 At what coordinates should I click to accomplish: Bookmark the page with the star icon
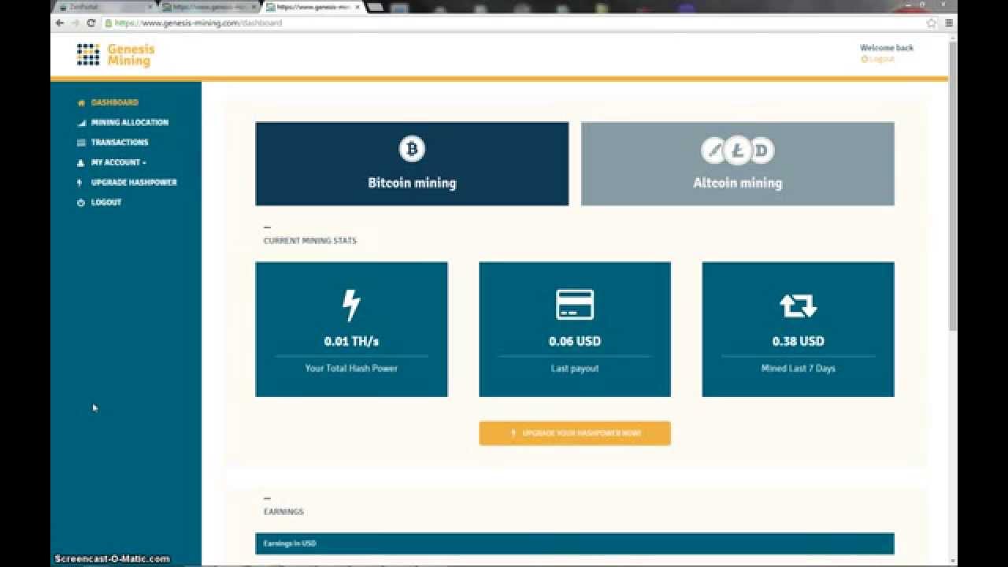[932, 23]
